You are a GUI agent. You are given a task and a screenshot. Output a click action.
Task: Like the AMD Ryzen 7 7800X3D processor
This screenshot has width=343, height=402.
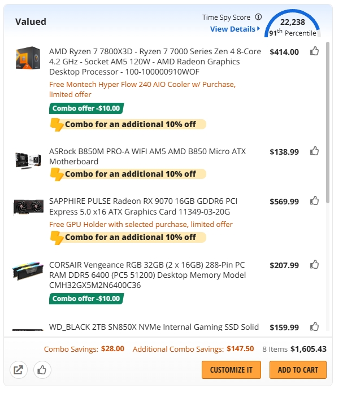(315, 51)
